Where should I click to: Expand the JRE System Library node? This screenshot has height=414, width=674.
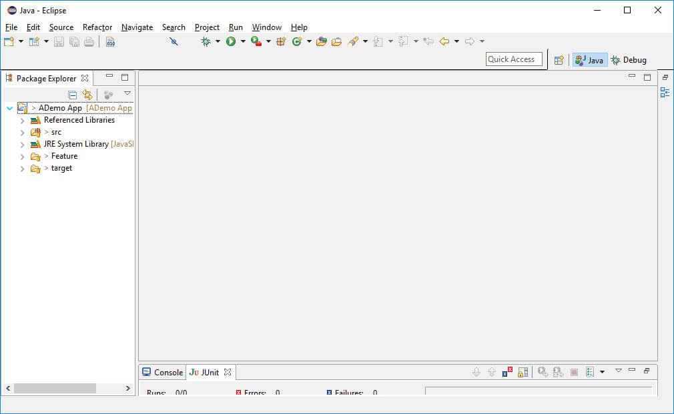(22, 145)
